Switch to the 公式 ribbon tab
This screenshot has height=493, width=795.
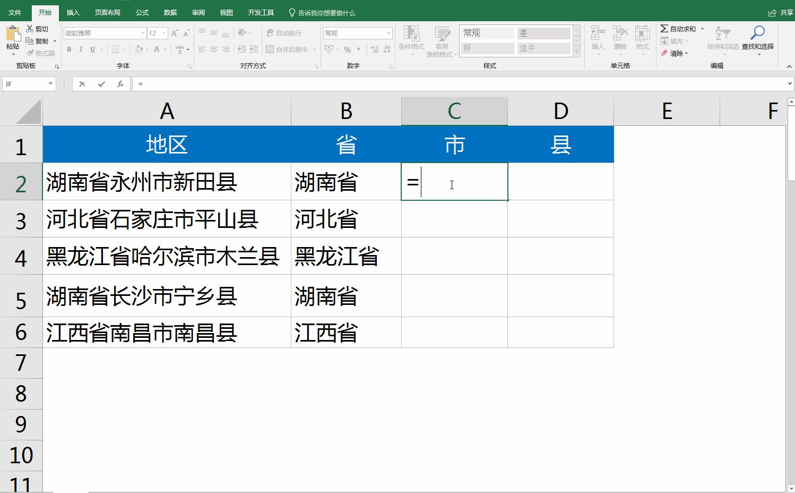pos(141,12)
